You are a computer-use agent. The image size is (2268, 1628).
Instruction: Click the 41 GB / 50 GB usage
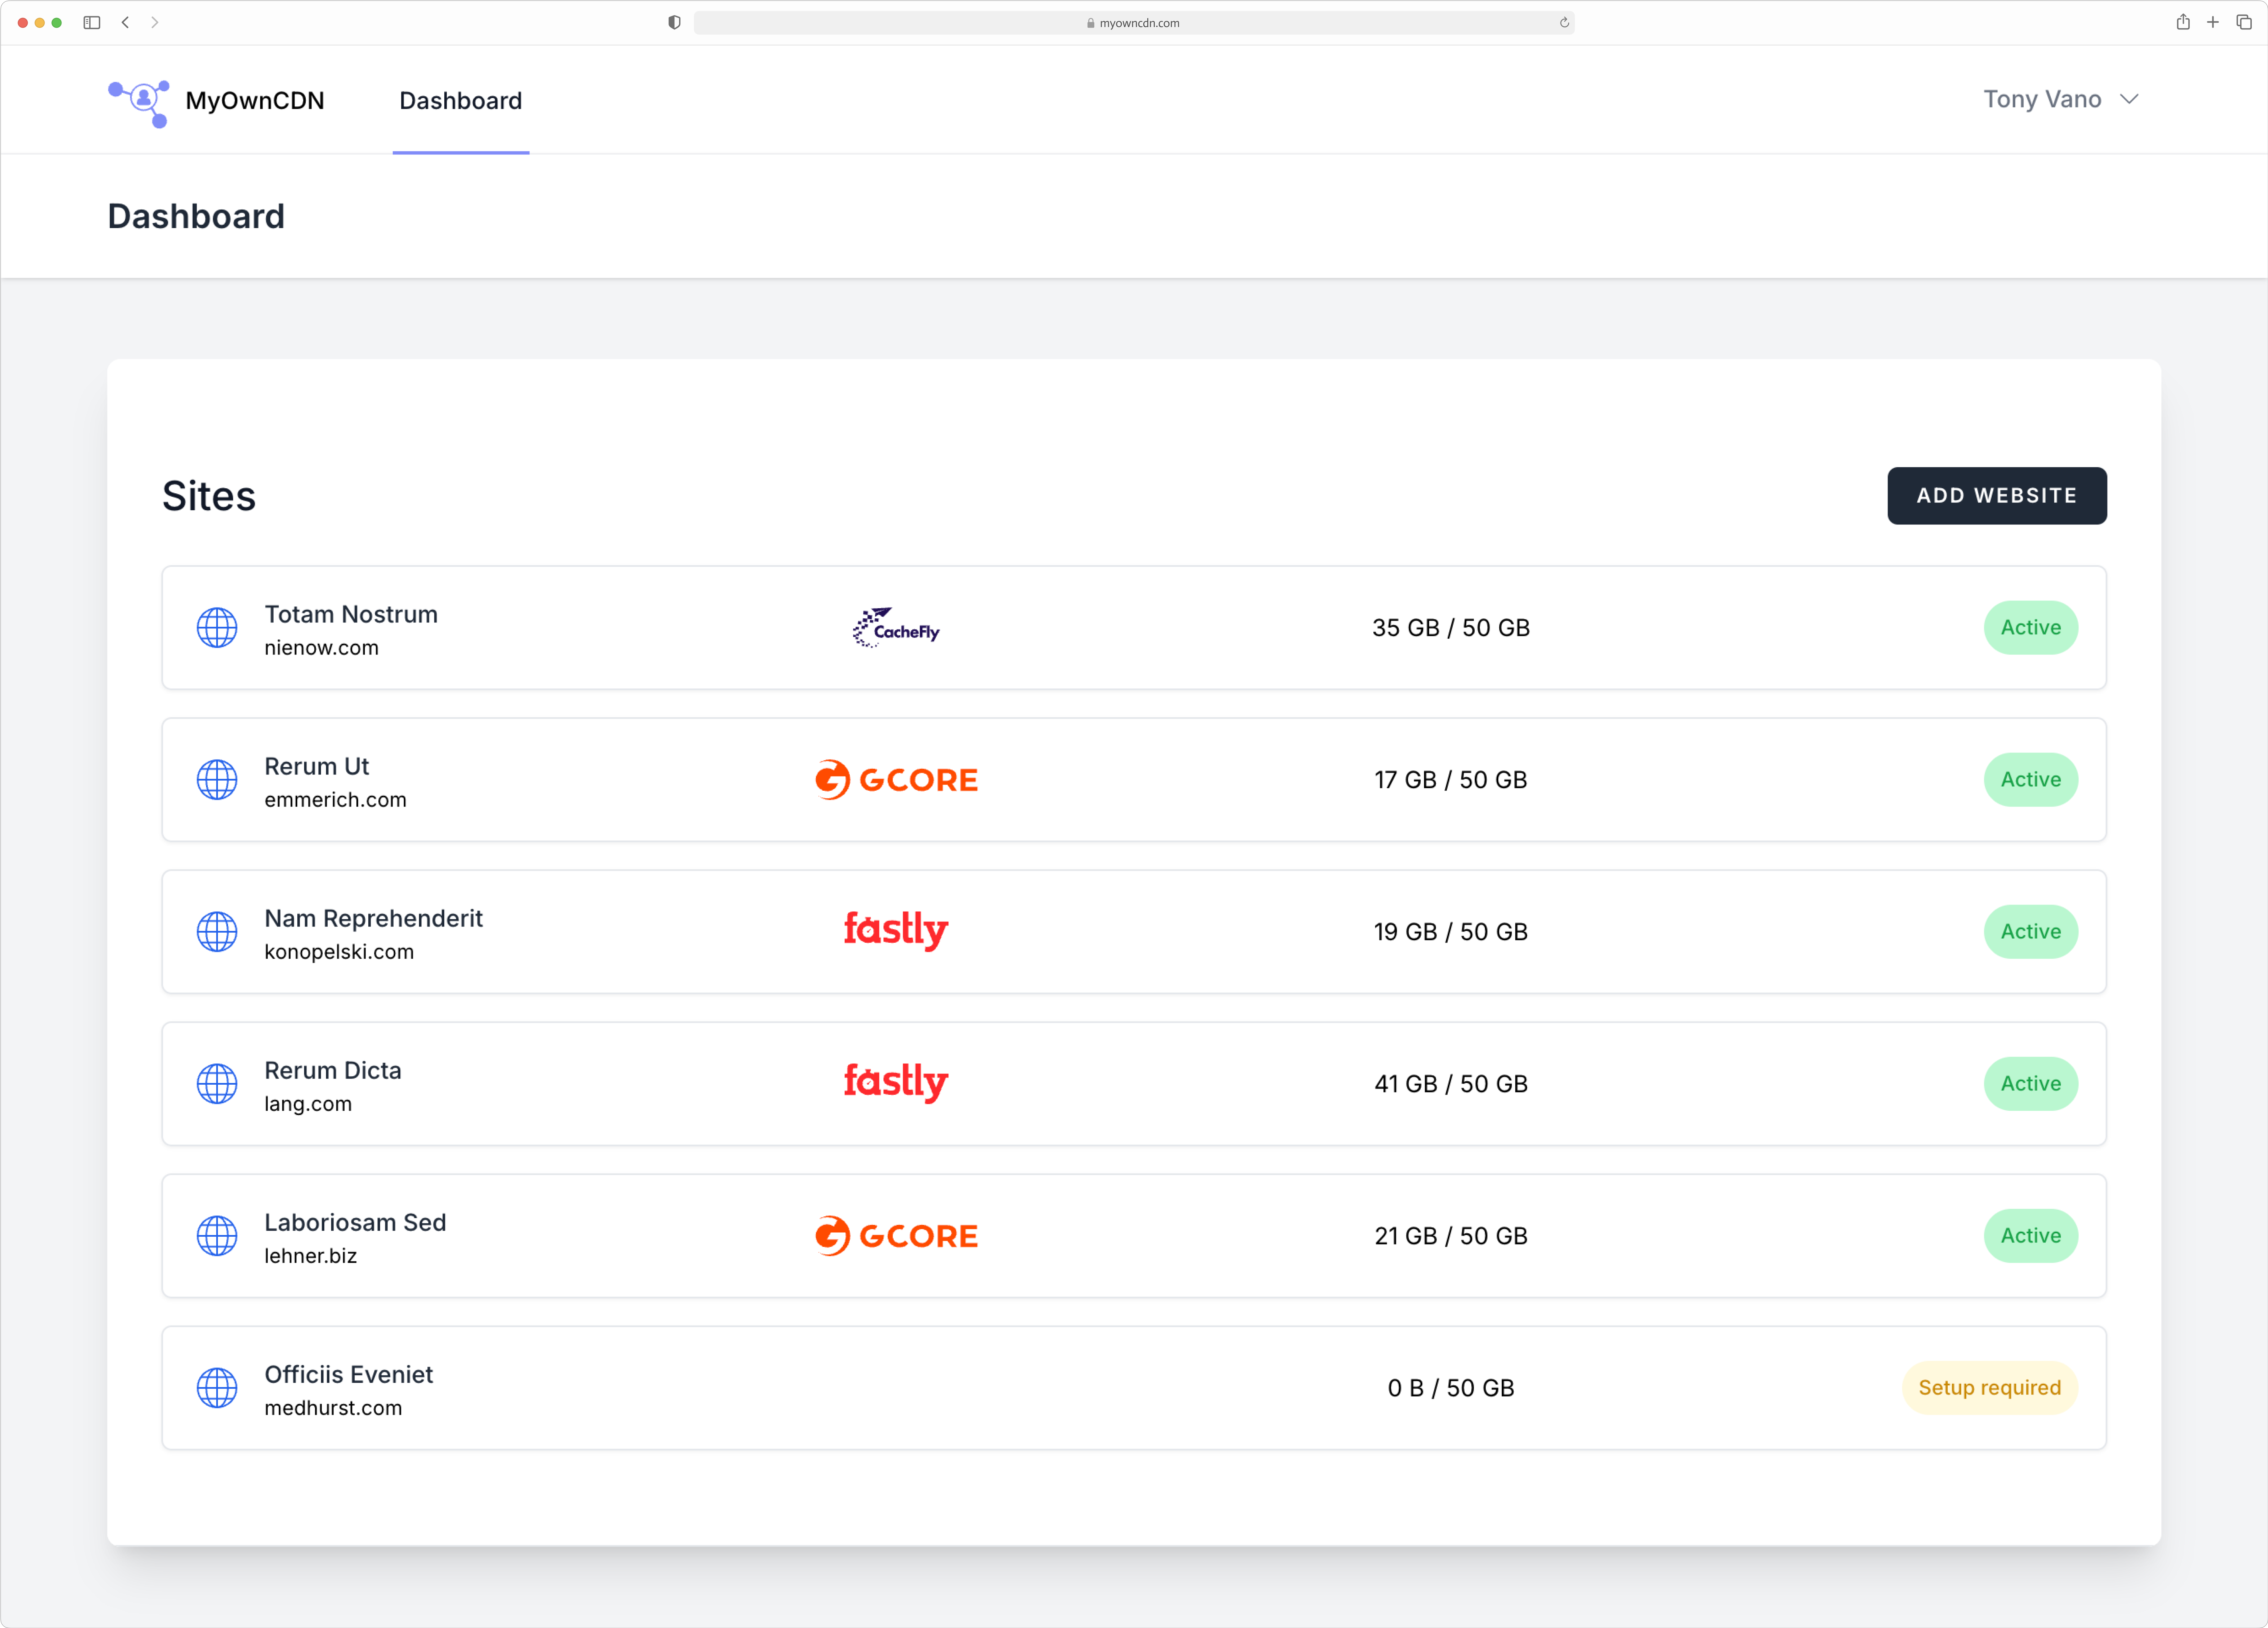[x=1451, y=1084]
